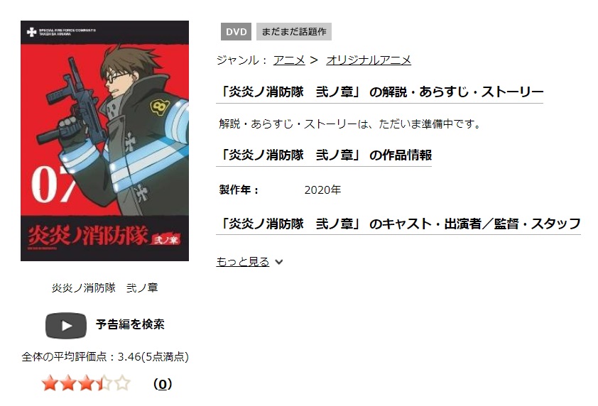Image resolution: width=598 pixels, height=406 pixels.
Task: Click the first rating star
Action: click(x=50, y=383)
